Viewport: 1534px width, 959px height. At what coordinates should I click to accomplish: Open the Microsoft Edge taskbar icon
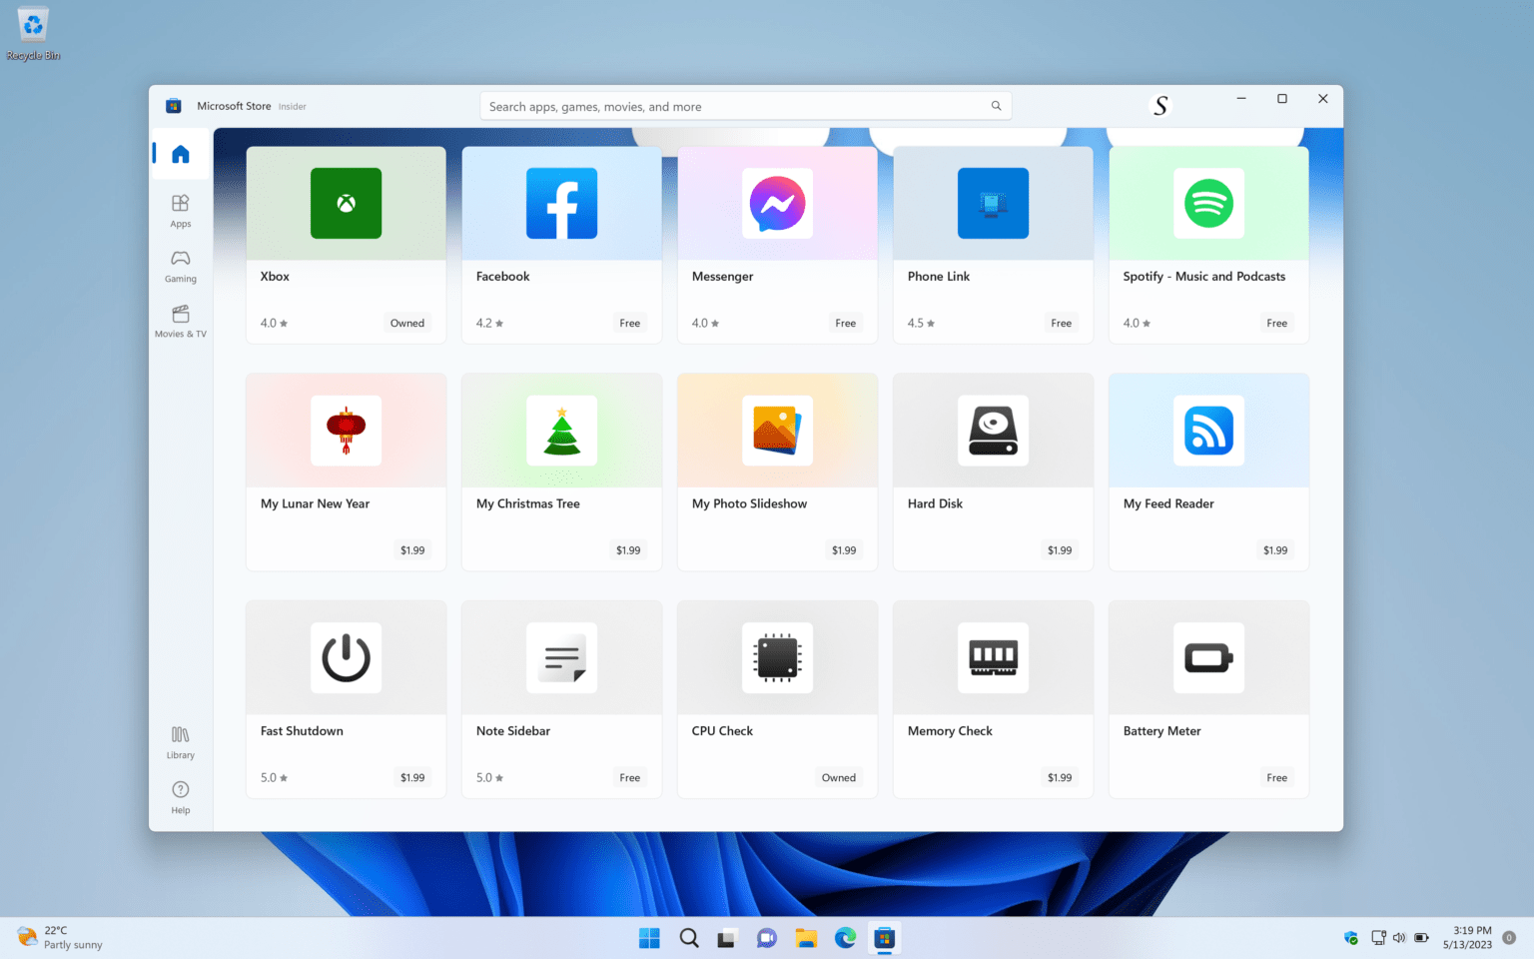(x=845, y=938)
